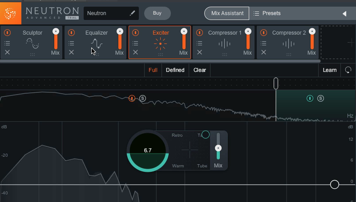This screenshot has height=202, width=356.
Task: Toggle power for the teal Exciter band
Action: pyautogui.click(x=310, y=98)
